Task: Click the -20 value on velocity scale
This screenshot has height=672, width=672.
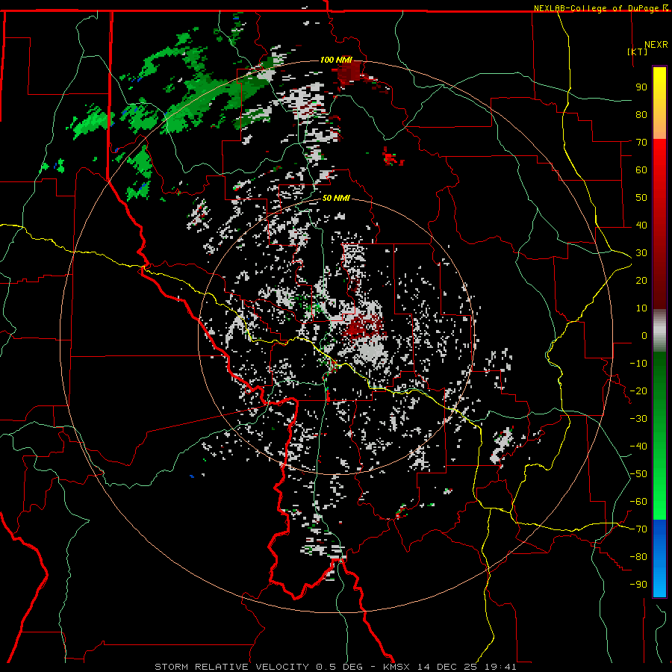Action: pos(638,391)
